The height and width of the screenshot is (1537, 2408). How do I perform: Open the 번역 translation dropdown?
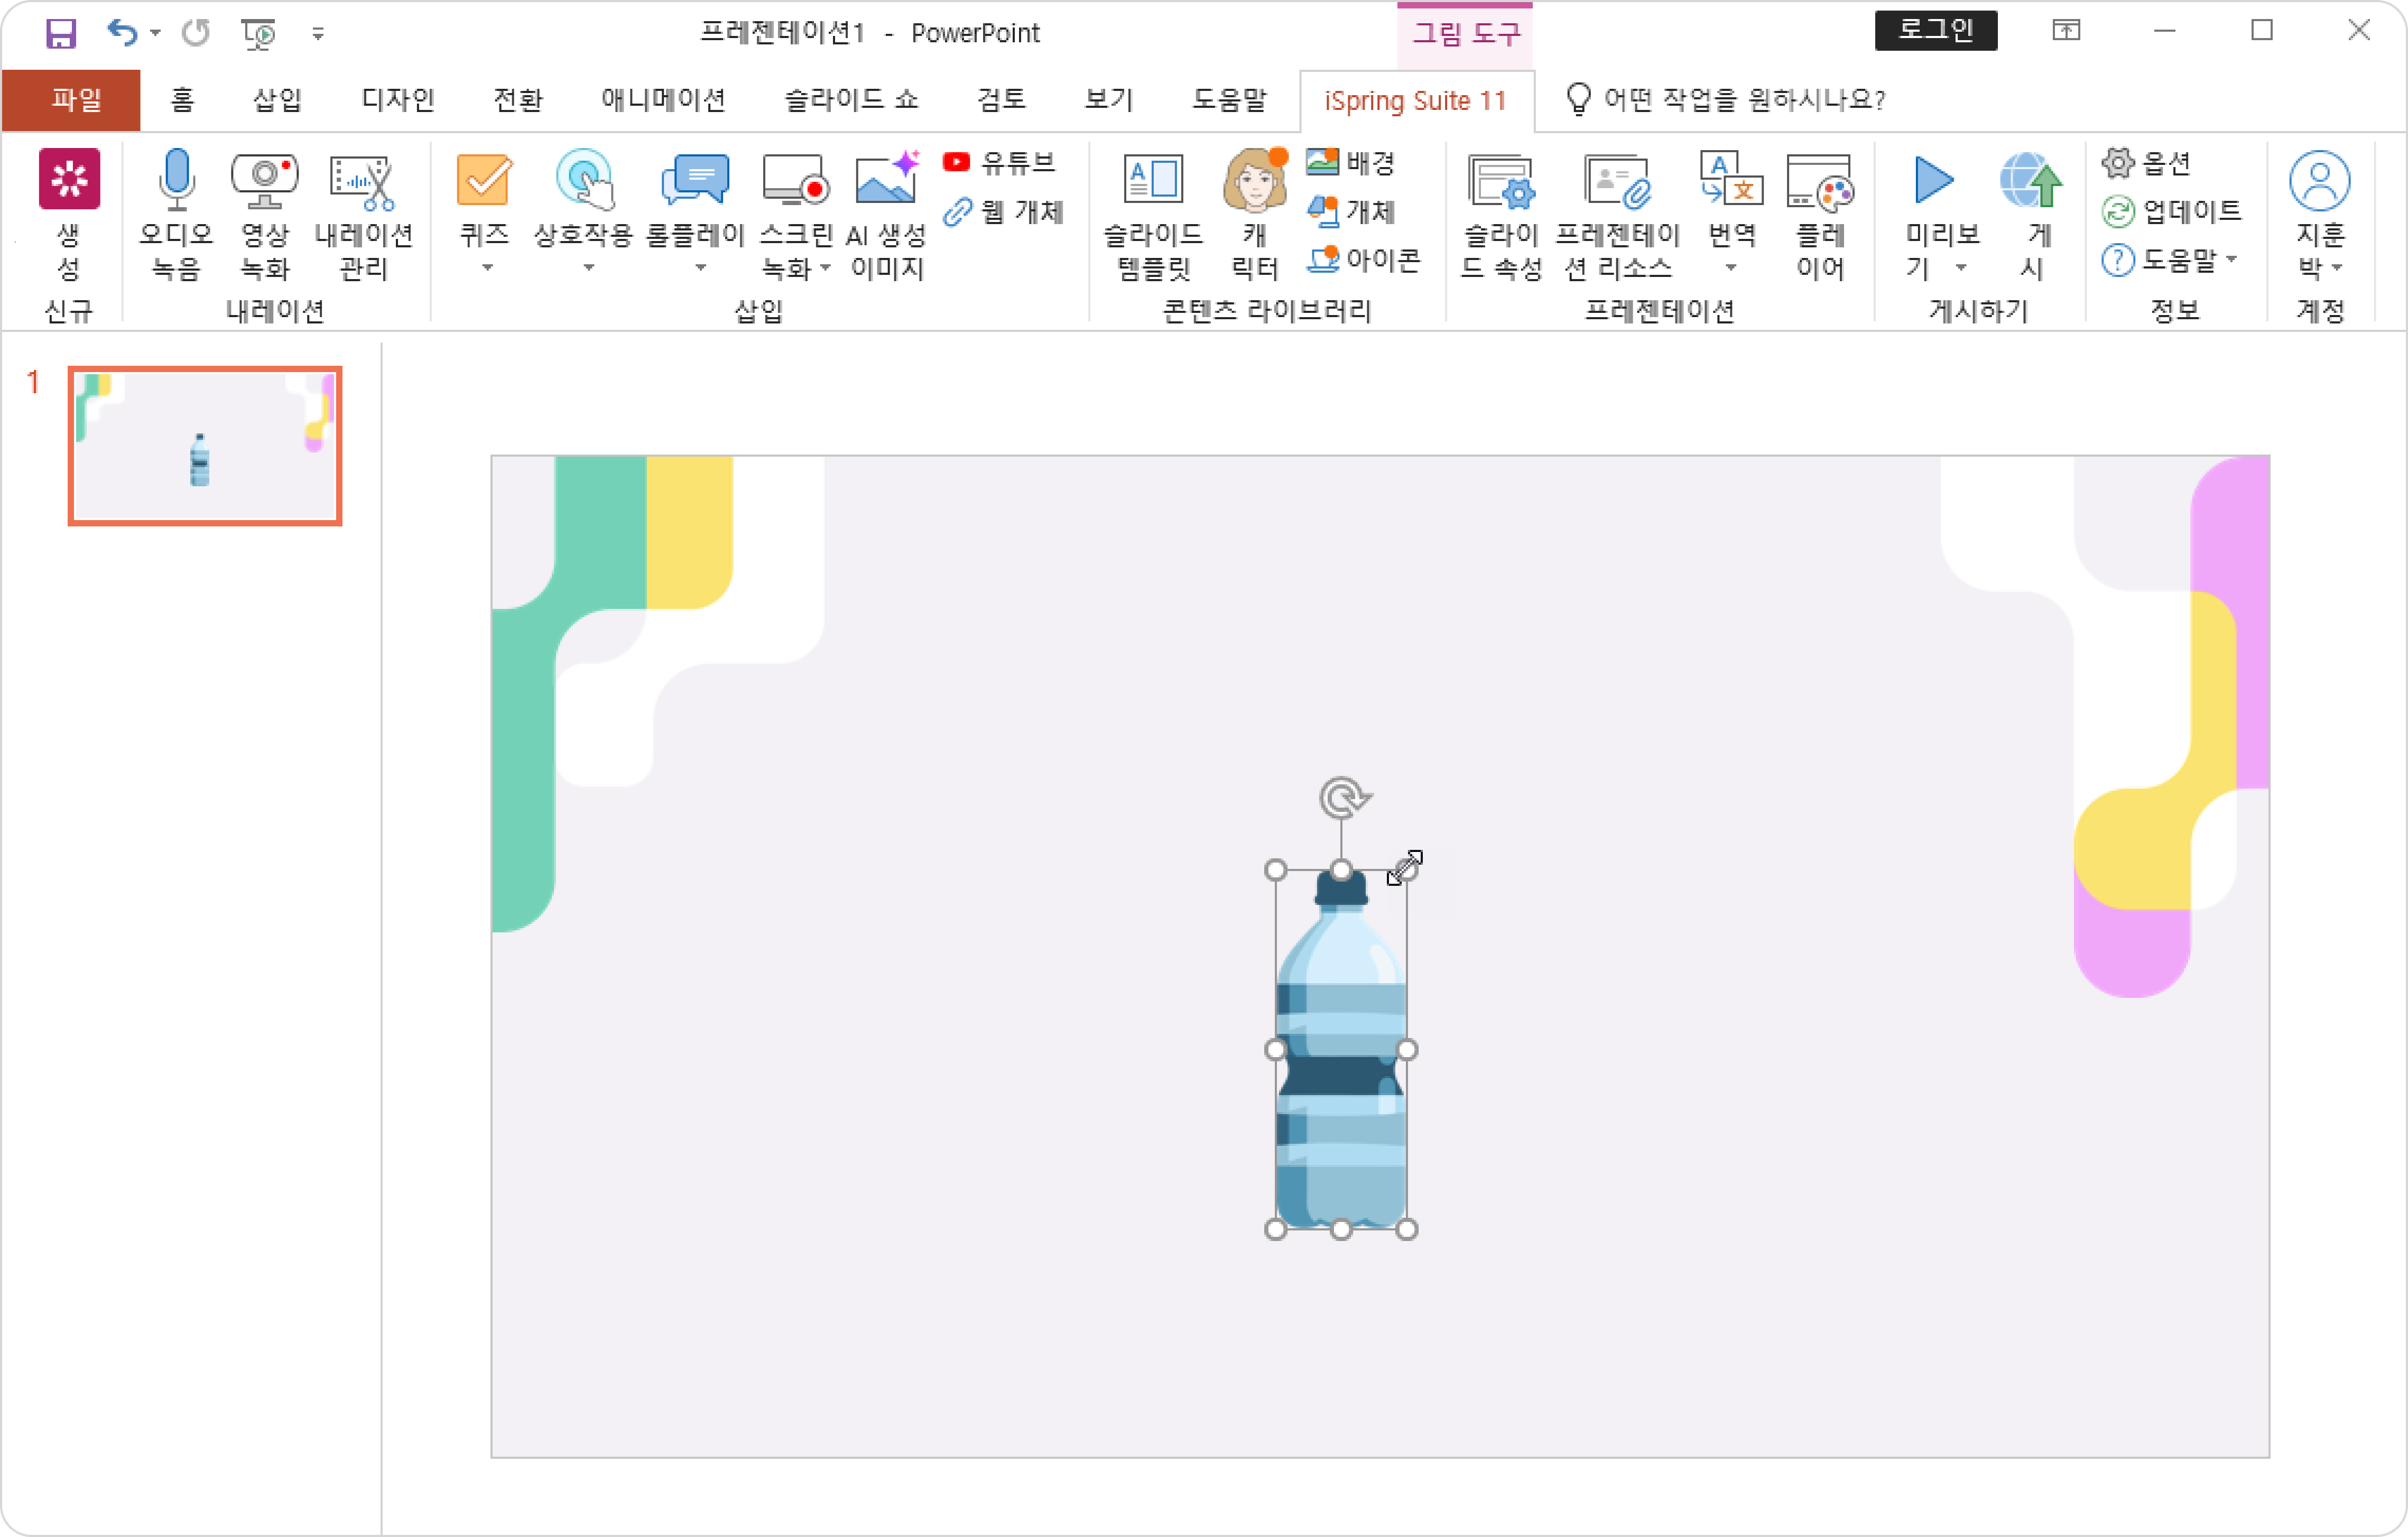[1730, 268]
